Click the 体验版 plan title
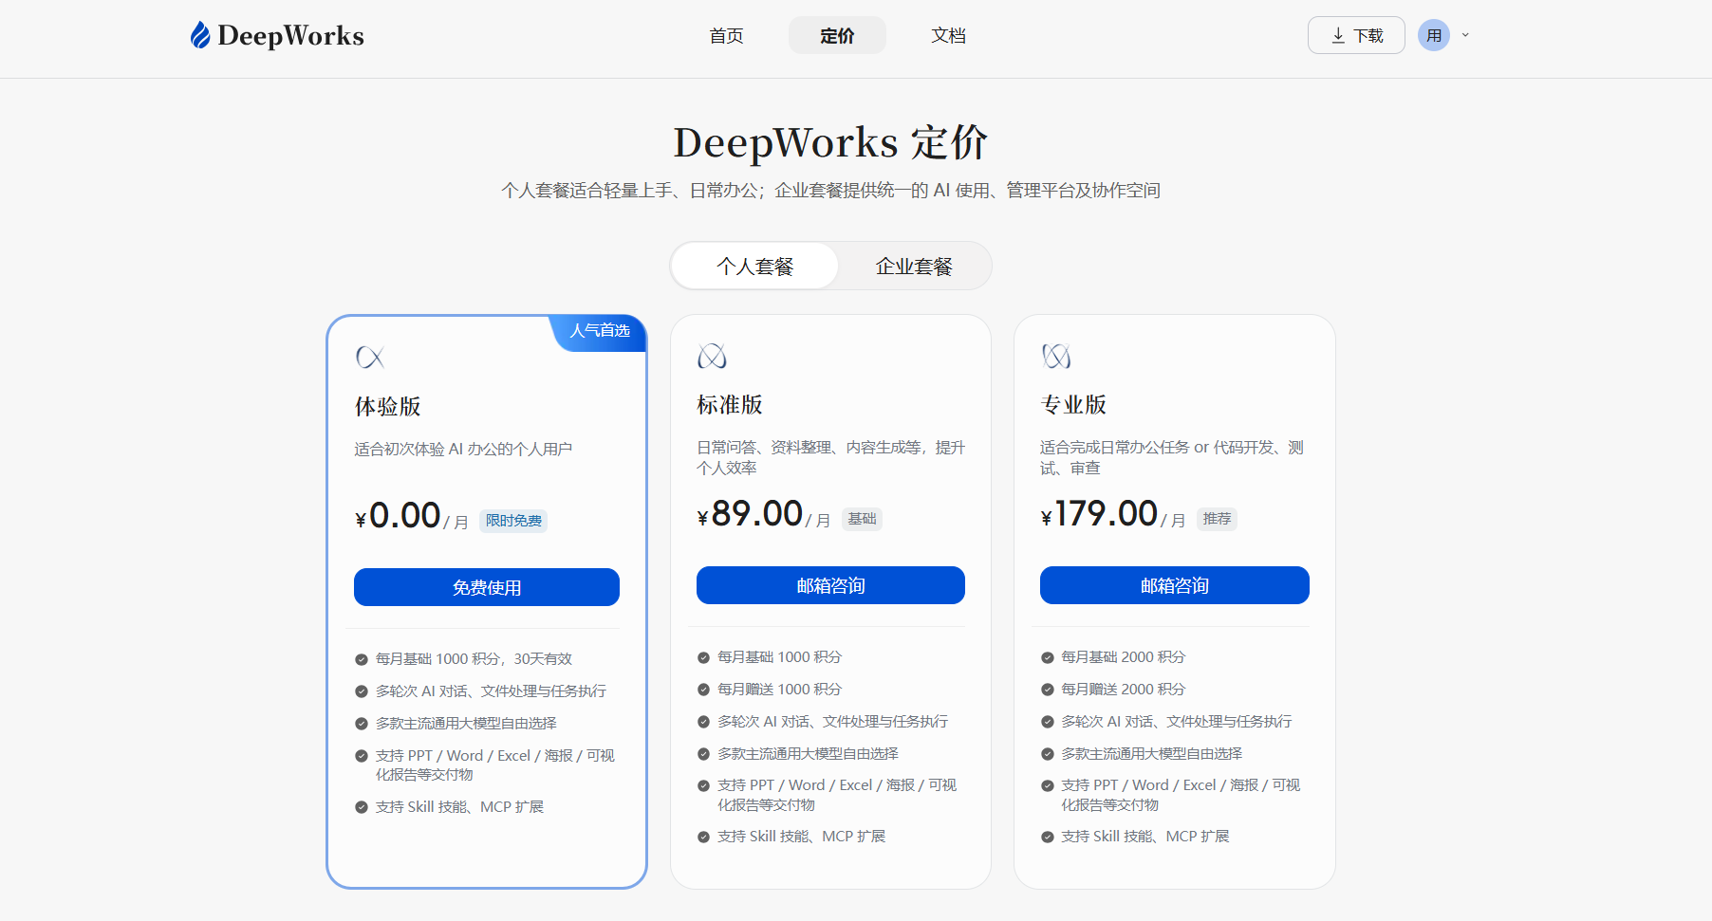This screenshot has height=921, width=1712. (x=388, y=407)
